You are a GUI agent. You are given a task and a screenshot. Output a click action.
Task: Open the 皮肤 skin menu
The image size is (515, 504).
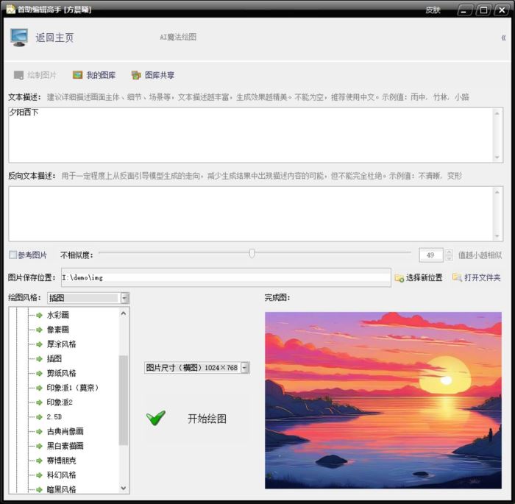(433, 10)
